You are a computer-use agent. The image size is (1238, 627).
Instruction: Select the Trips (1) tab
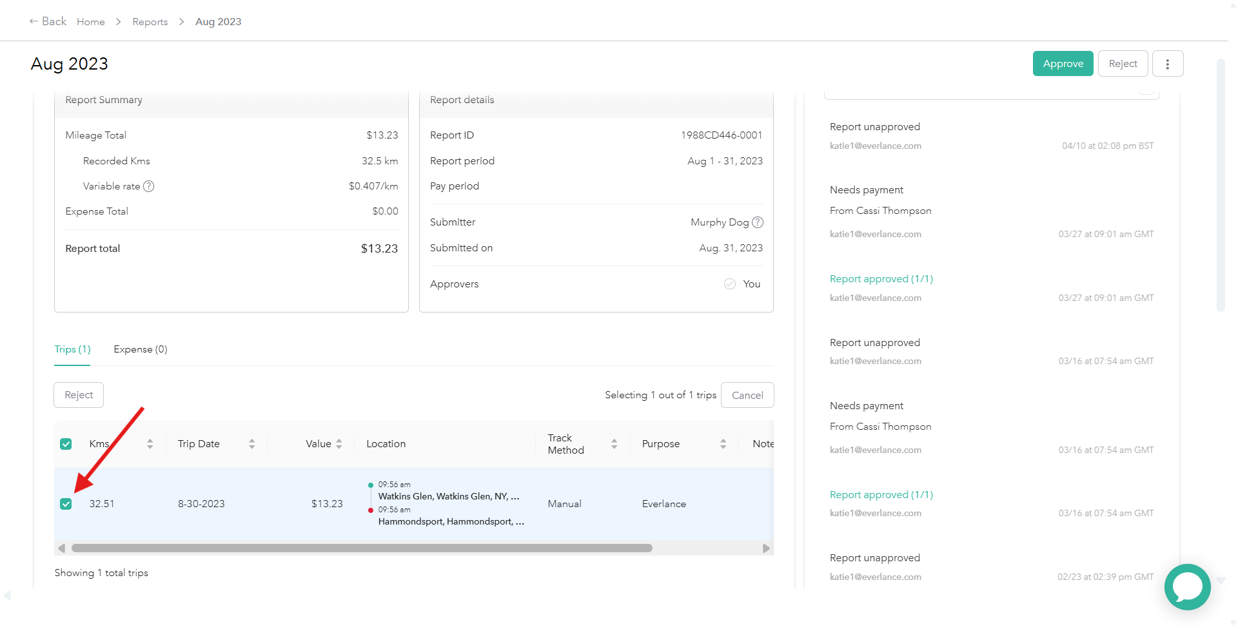pyautogui.click(x=72, y=349)
